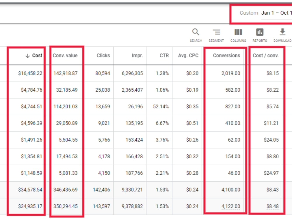
Task: Sort by Conversions column header
Action: click(227, 55)
